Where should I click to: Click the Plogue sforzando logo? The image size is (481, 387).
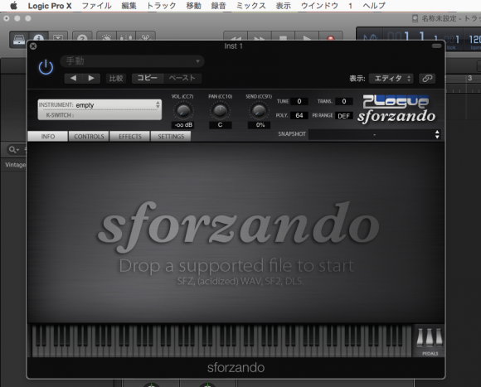pos(396,109)
